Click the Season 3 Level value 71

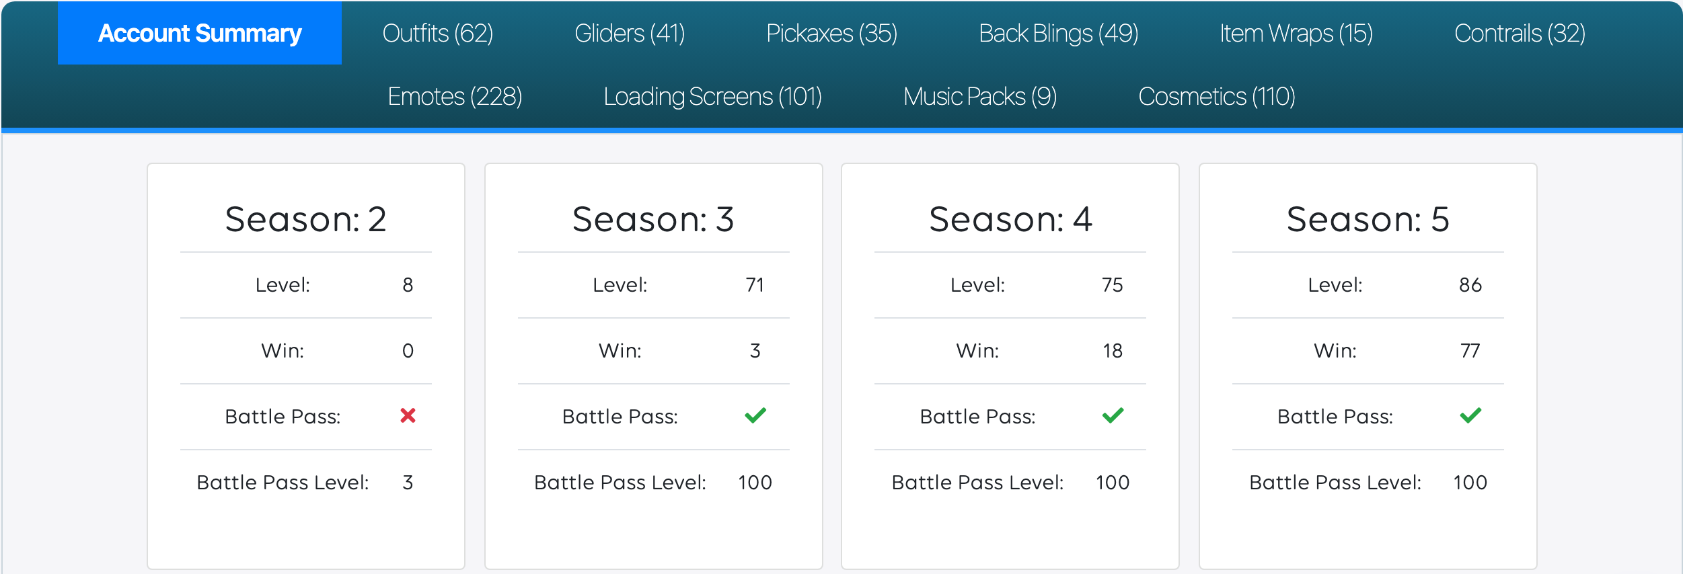click(x=755, y=285)
